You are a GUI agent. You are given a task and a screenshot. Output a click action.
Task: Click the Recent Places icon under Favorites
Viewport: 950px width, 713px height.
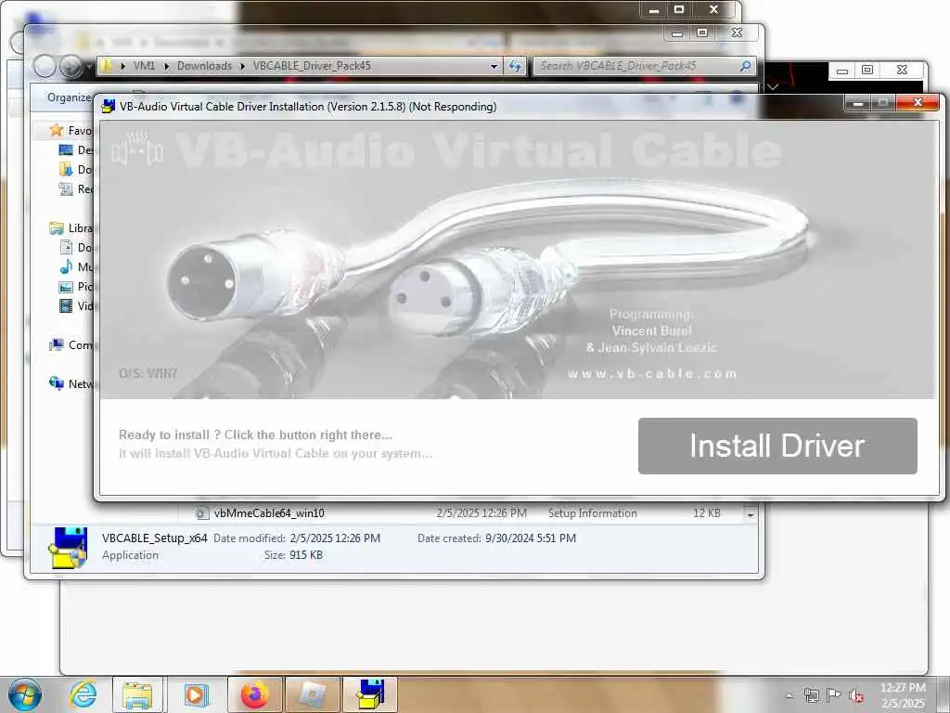click(66, 188)
